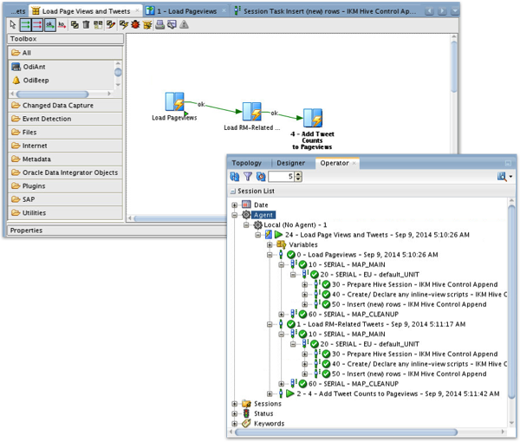Expand Internet toolbox group

click(65, 146)
